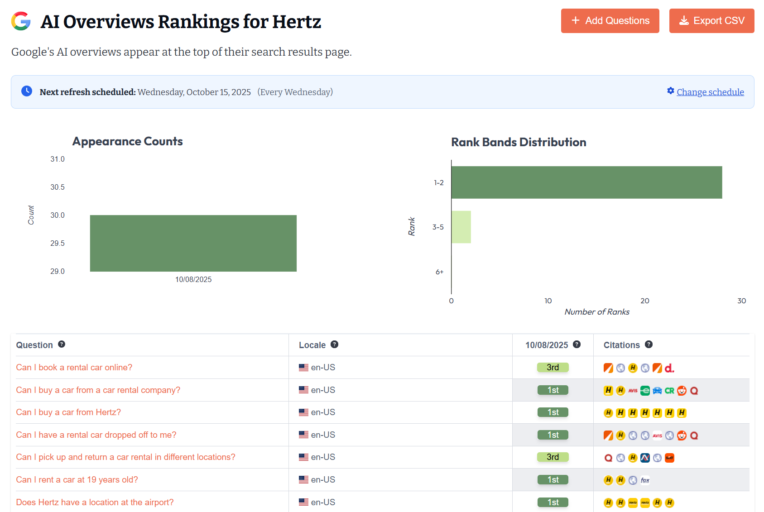Open 'Can I rent a car at 19 years old?'
This screenshot has height=512, width=764.
click(77, 480)
